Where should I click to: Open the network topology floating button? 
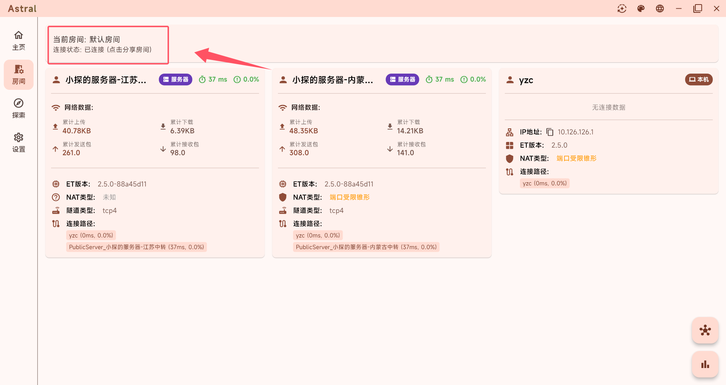[705, 330]
